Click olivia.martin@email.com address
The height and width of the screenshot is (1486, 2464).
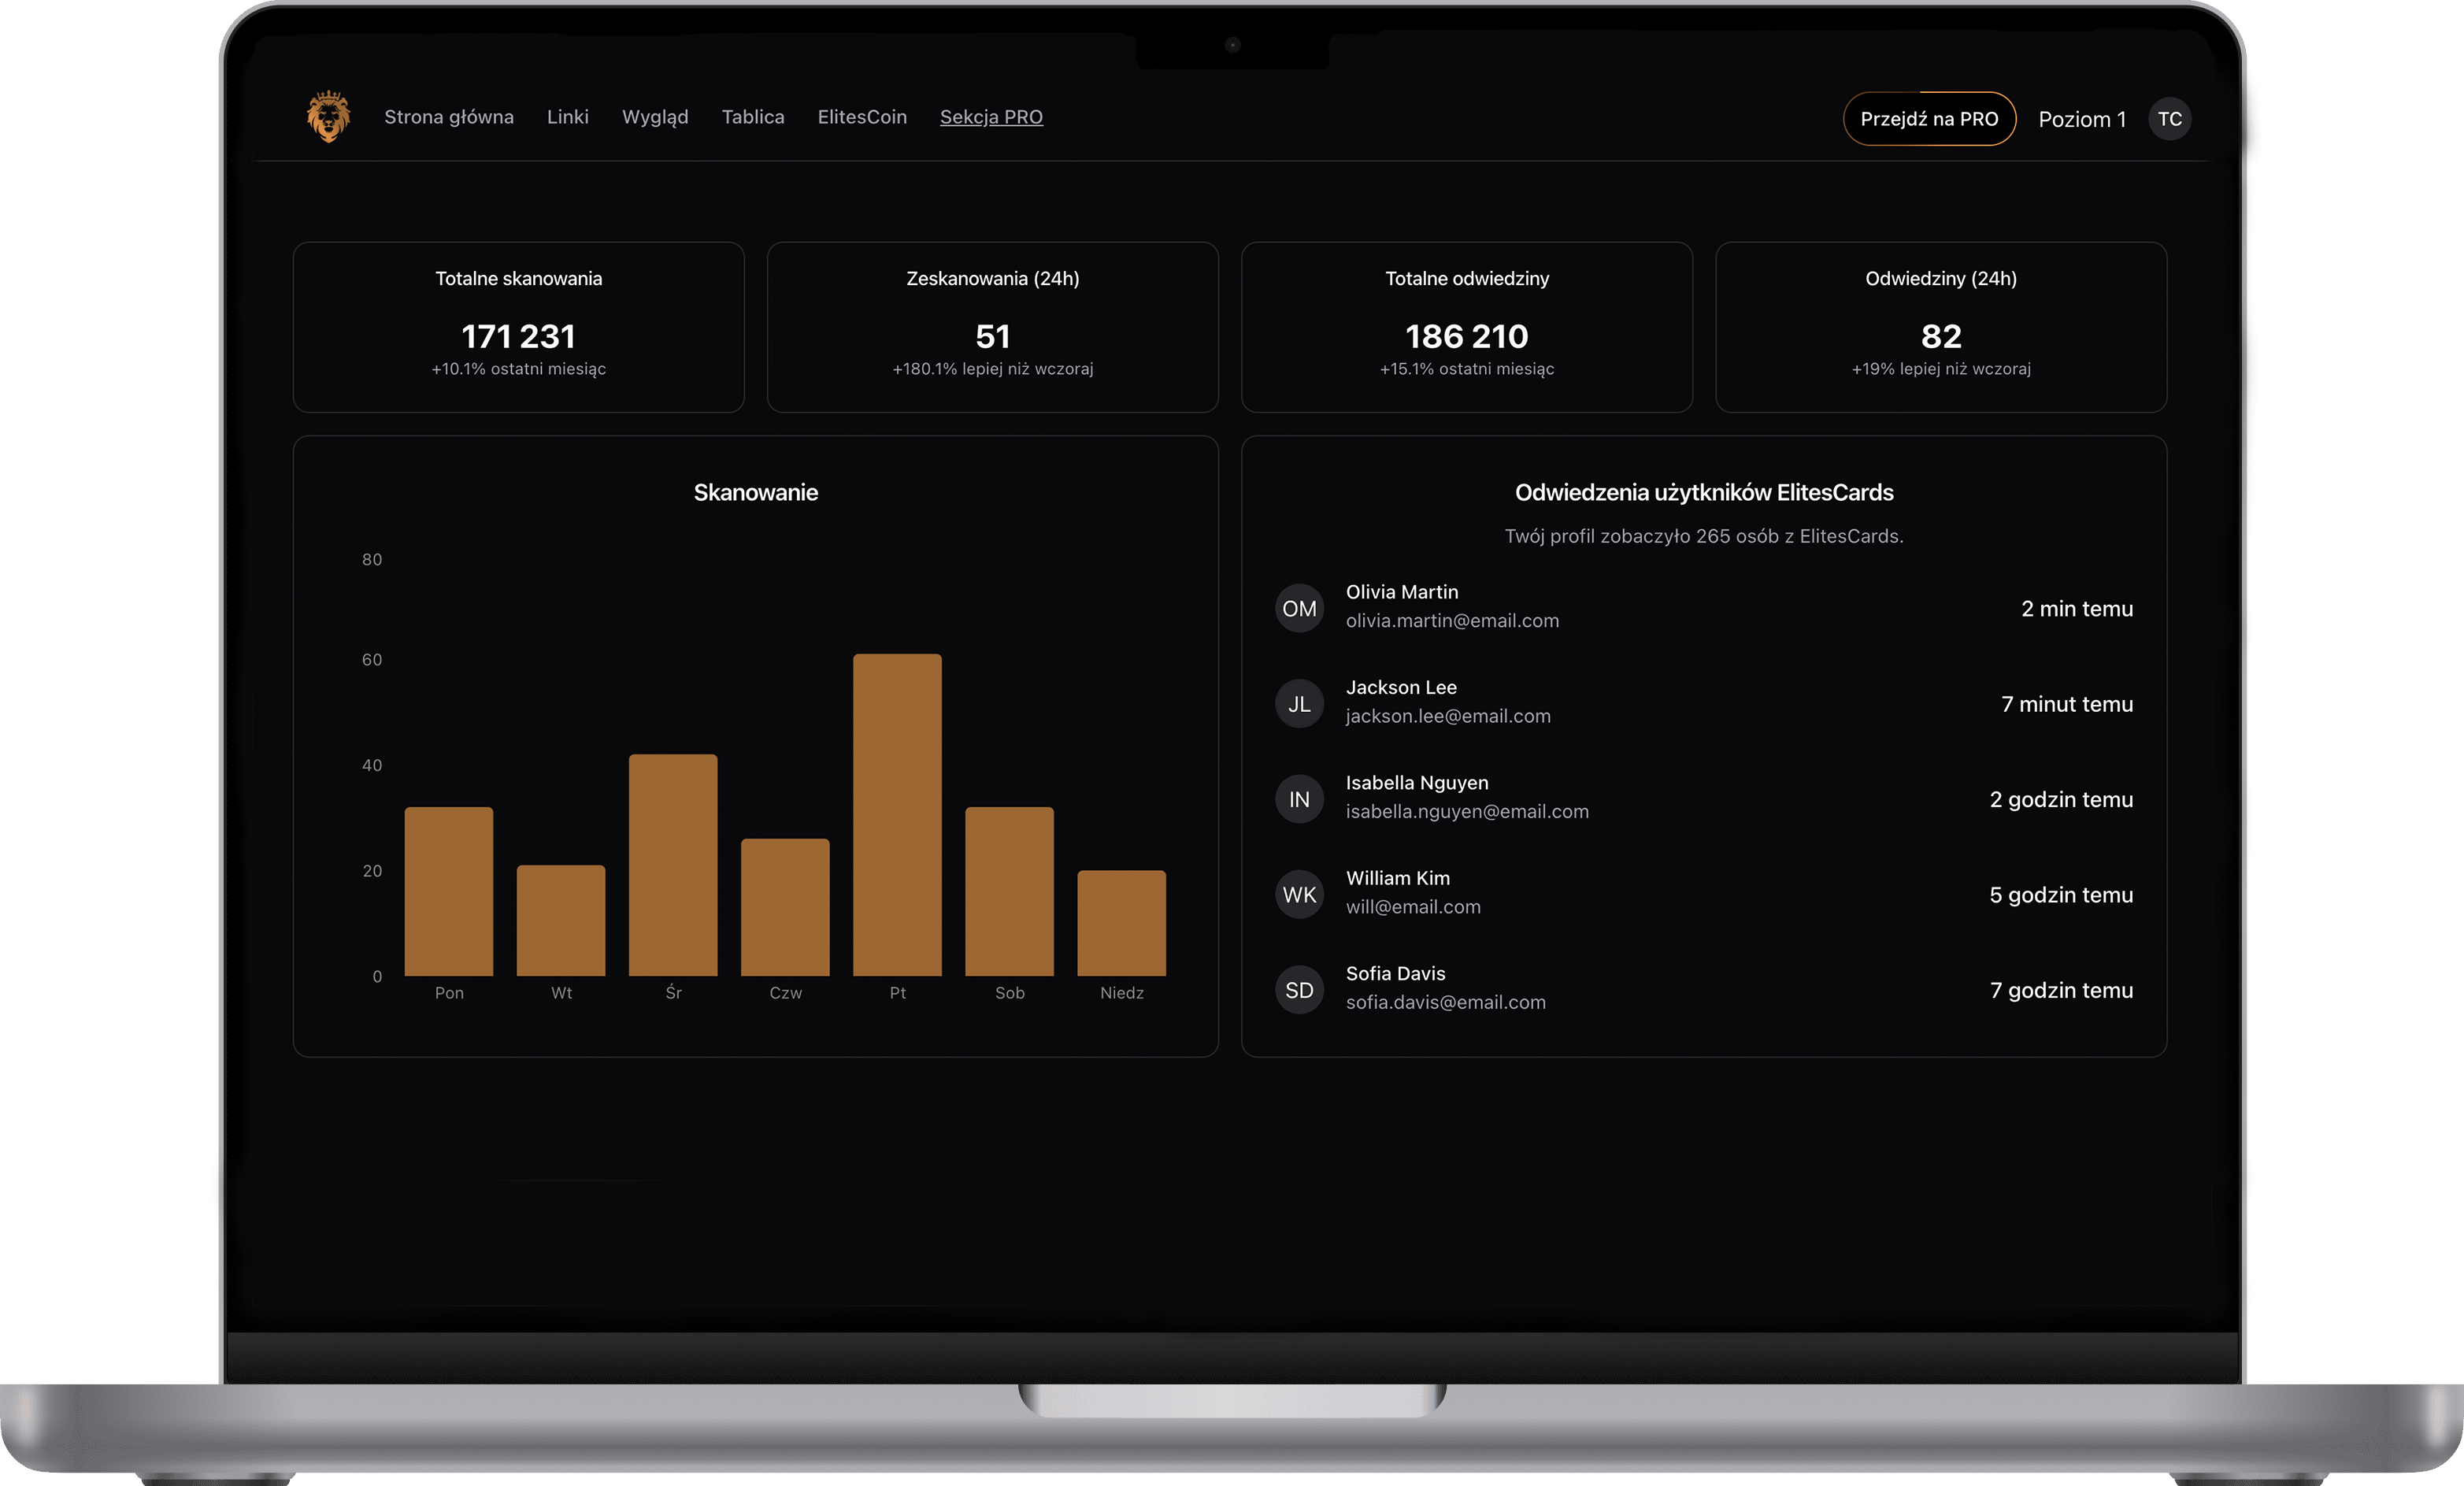pyautogui.click(x=1452, y=621)
